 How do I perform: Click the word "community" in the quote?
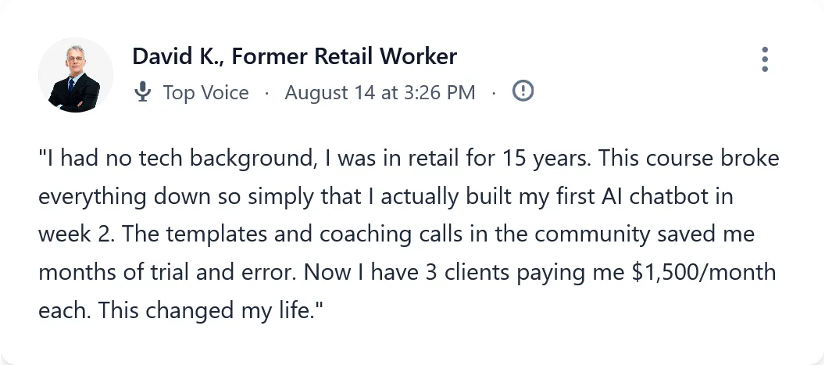tap(573, 234)
